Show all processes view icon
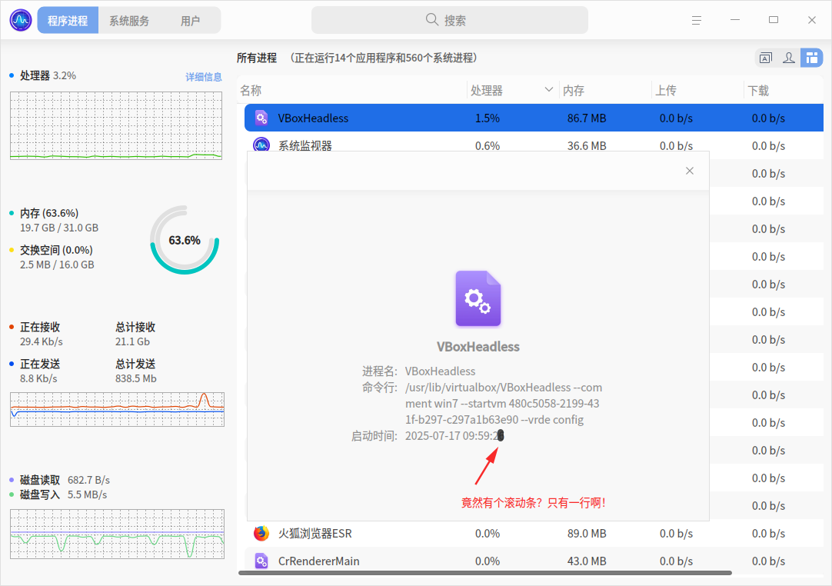 [x=812, y=58]
